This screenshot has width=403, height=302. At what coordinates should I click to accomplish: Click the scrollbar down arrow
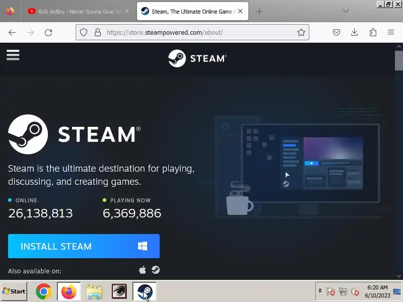[398, 276]
